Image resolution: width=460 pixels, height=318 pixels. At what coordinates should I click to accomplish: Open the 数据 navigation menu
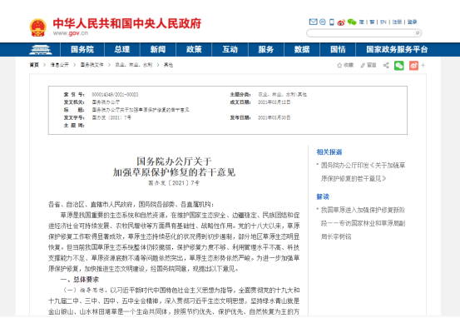click(302, 49)
